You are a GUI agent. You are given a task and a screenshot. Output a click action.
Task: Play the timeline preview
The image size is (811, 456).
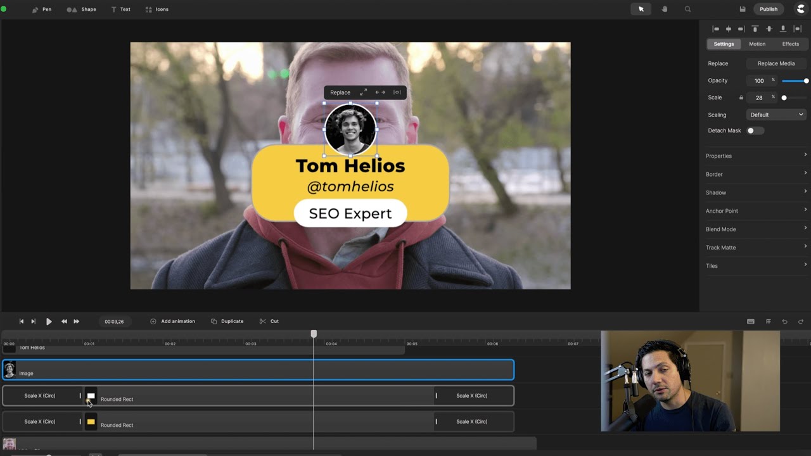click(49, 321)
